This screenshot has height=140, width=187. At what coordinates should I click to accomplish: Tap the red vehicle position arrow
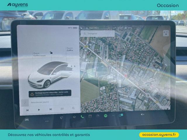pyautogui.click(x=125, y=76)
